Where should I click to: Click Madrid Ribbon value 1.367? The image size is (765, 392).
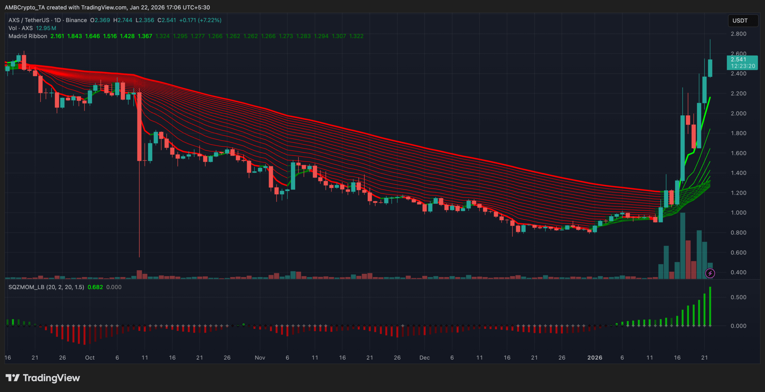click(x=145, y=36)
